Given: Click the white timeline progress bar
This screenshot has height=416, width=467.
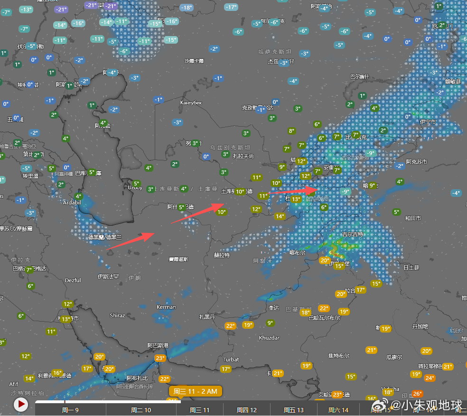Looking at the screenshot, I should tap(108, 402).
